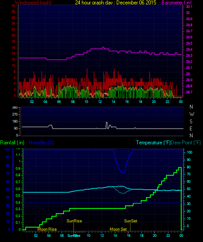Click the barometer peak near hour 12

103,48
